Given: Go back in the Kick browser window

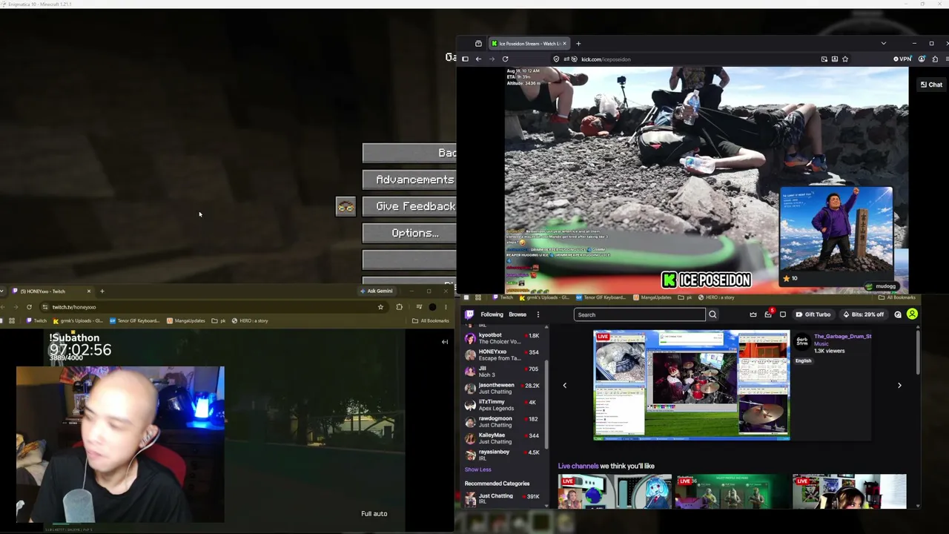Looking at the screenshot, I should (x=478, y=59).
